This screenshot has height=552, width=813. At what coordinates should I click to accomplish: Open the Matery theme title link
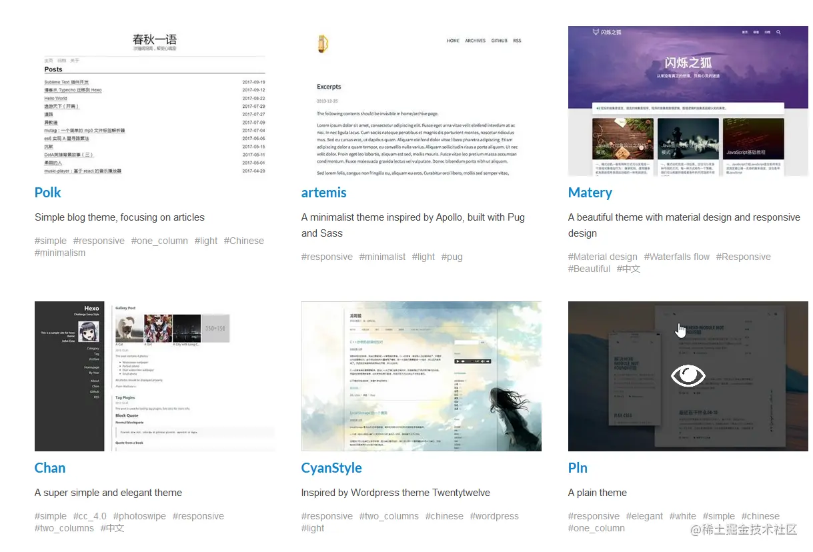tap(590, 193)
